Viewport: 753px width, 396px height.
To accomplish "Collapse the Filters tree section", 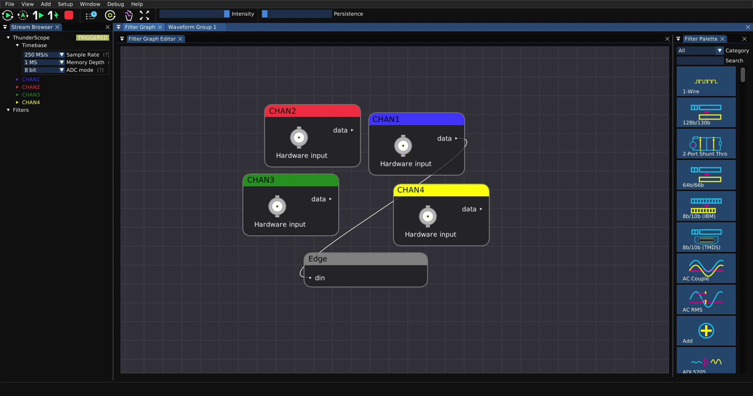I will pyautogui.click(x=8, y=110).
